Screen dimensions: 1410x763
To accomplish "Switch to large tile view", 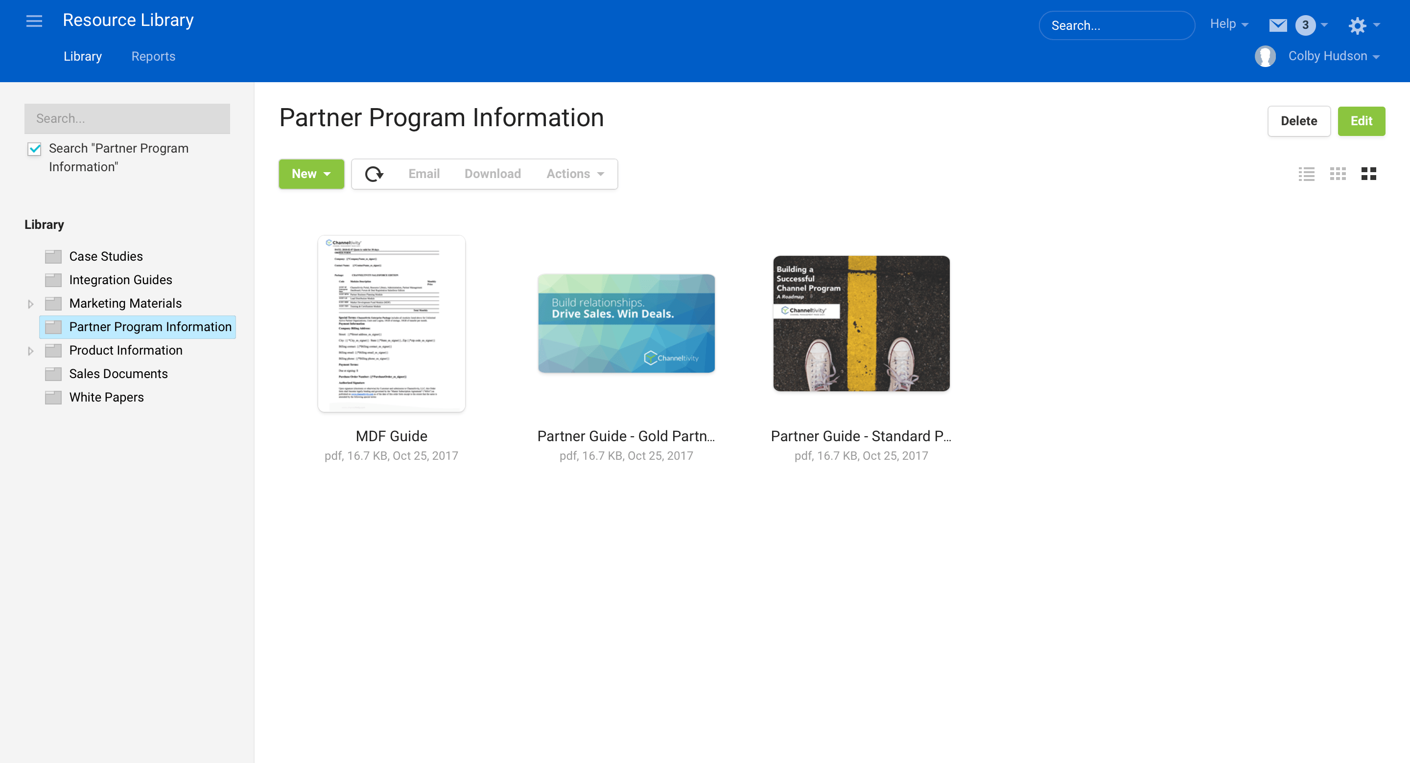I will pyautogui.click(x=1368, y=174).
